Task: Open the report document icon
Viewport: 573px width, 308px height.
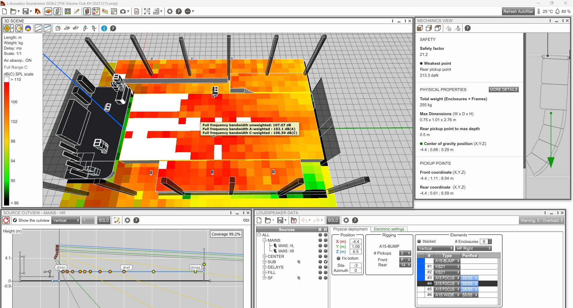Action: point(137,11)
